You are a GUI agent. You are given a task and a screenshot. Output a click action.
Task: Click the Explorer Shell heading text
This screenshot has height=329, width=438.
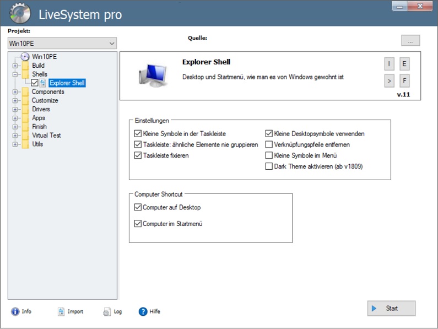click(x=206, y=62)
